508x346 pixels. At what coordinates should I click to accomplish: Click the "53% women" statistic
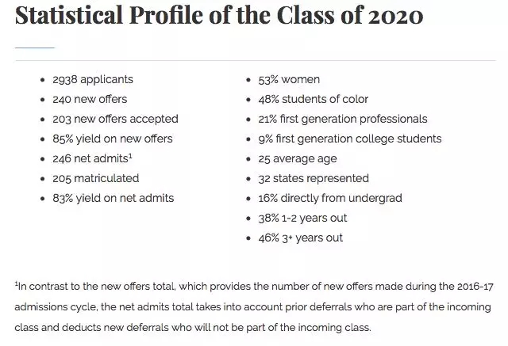(290, 79)
